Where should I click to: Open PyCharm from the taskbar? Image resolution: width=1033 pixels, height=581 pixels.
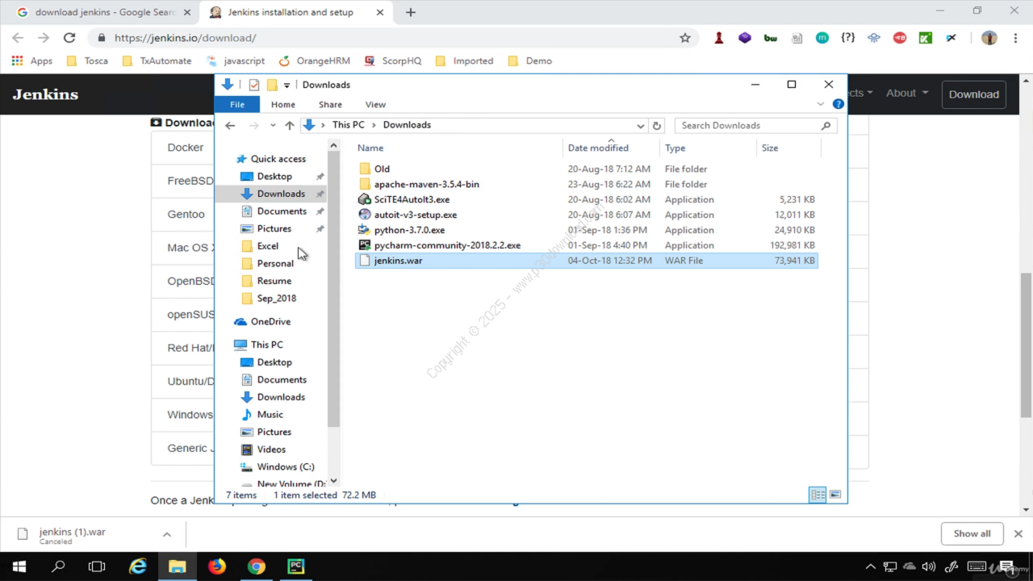[296, 566]
